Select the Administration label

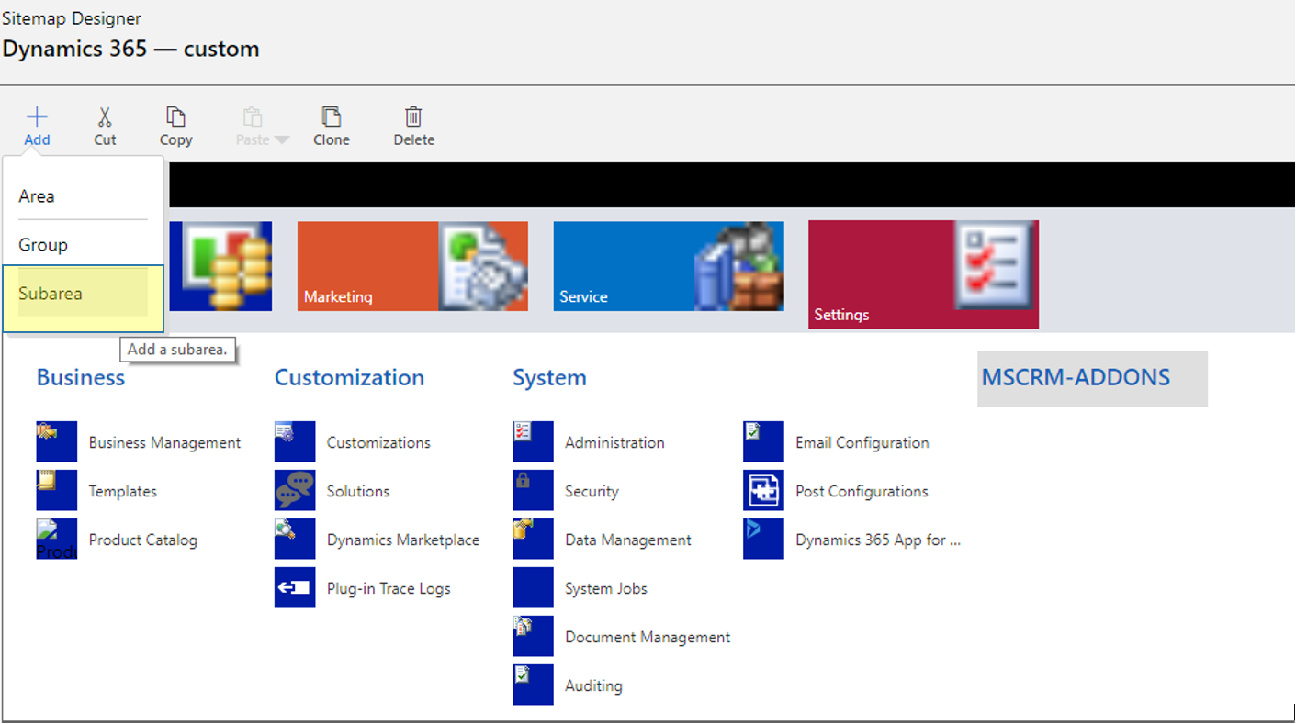click(614, 442)
